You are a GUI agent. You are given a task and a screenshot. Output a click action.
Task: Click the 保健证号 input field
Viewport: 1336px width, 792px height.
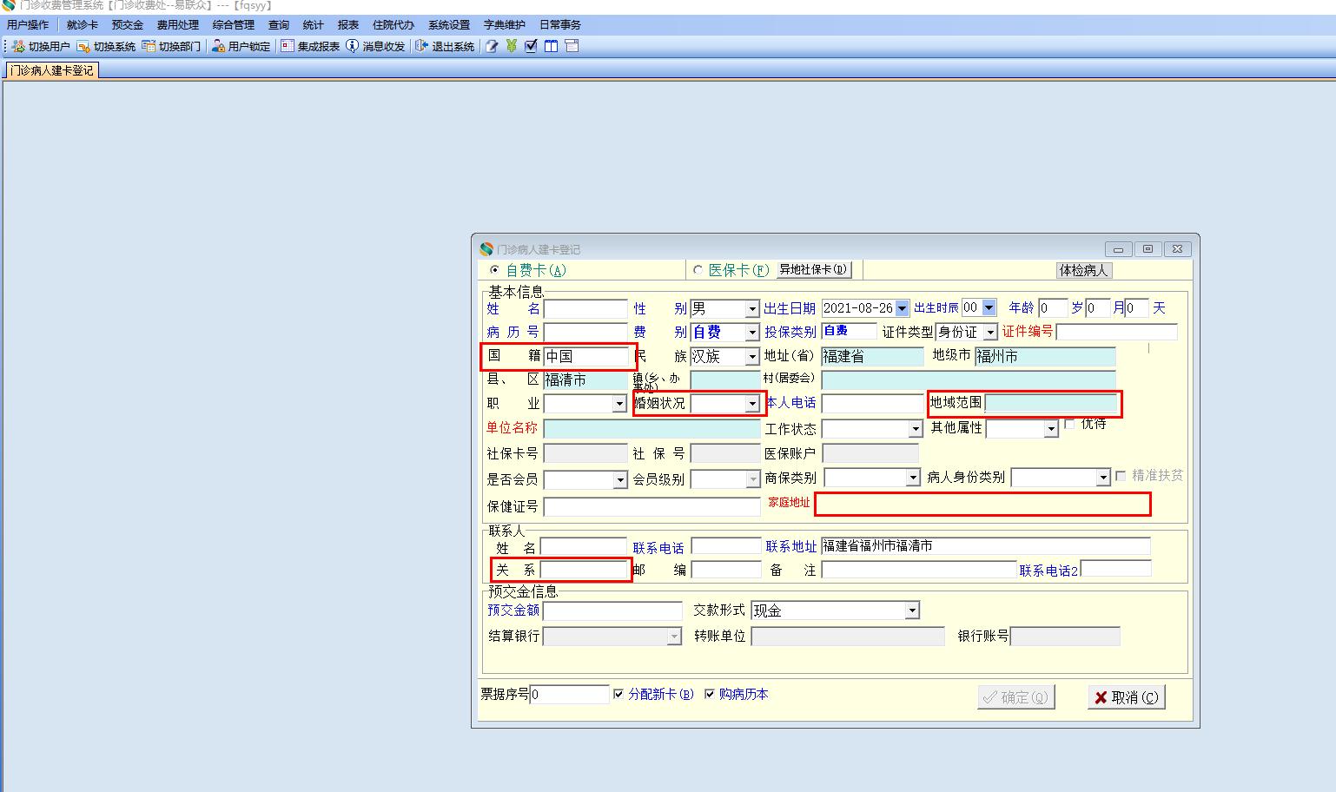coord(651,506)
